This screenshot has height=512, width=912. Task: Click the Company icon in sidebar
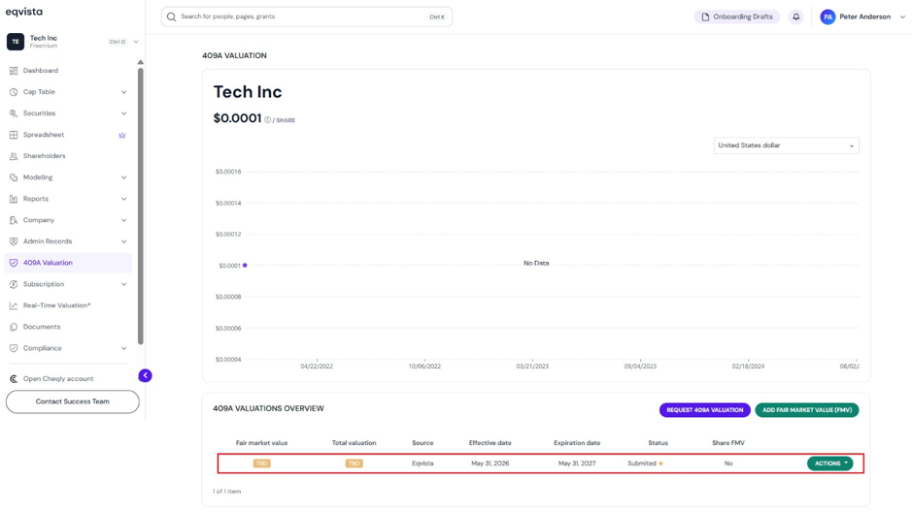coord(14,220)
